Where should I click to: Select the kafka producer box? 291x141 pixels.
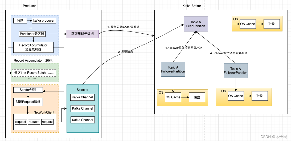pos(44,21)
